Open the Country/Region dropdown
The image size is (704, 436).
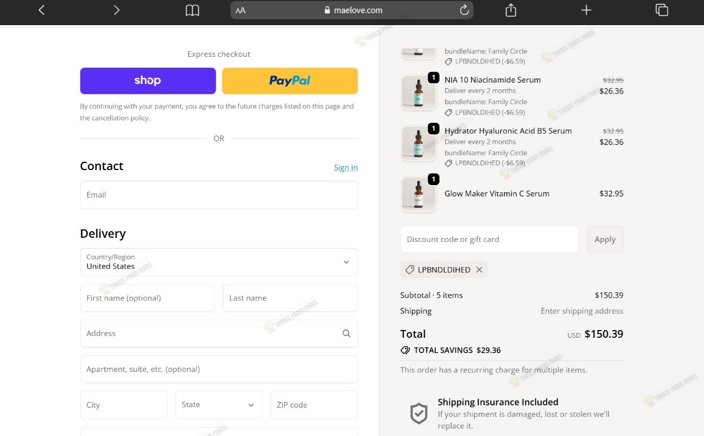(x=219, y=262)
